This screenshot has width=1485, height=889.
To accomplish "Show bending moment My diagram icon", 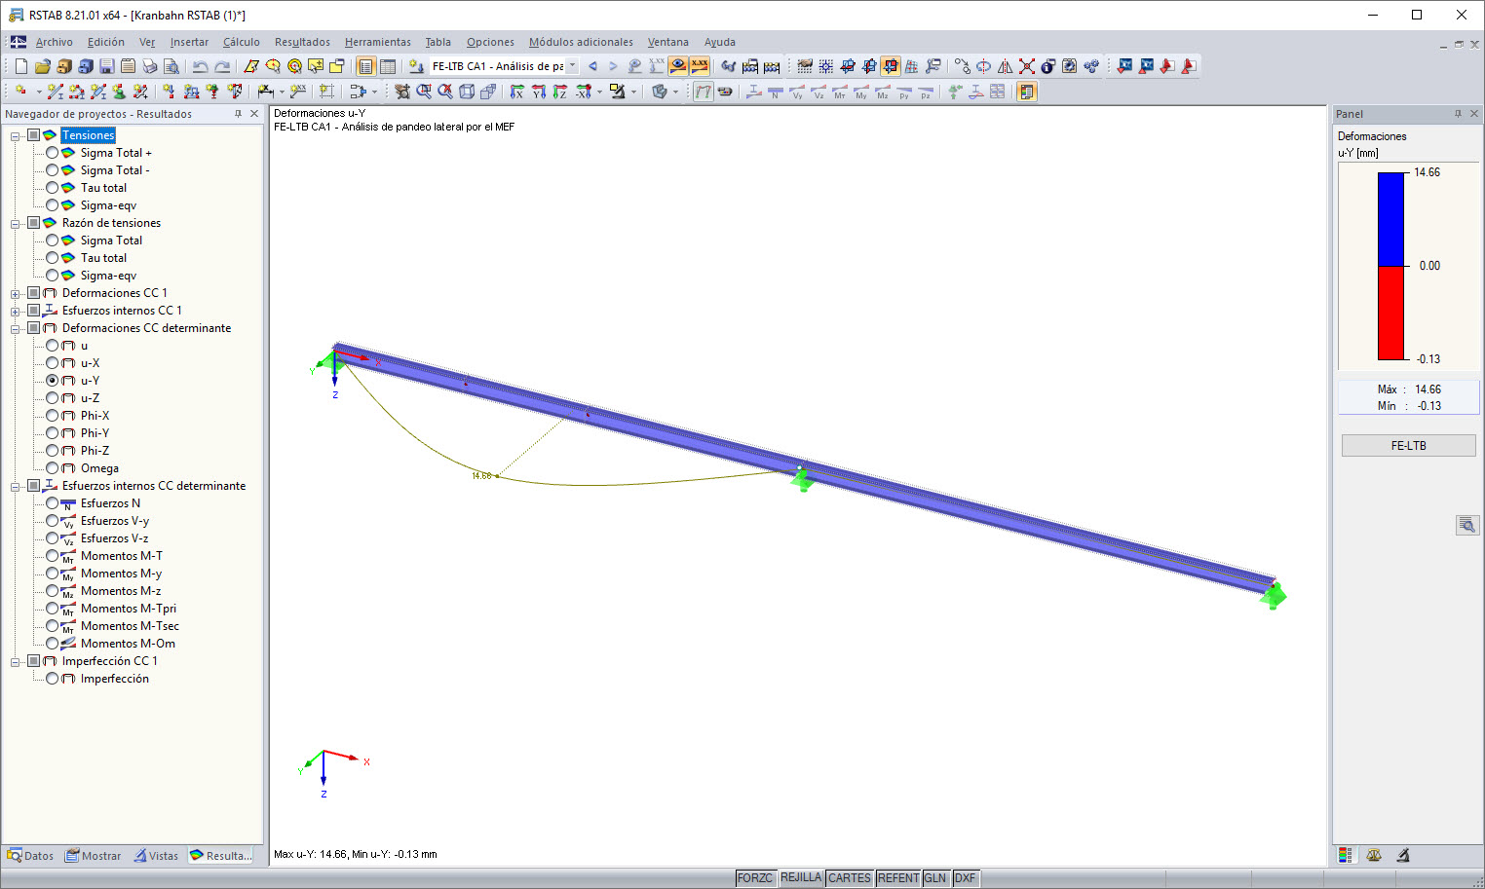I will [x=861, y=92].
